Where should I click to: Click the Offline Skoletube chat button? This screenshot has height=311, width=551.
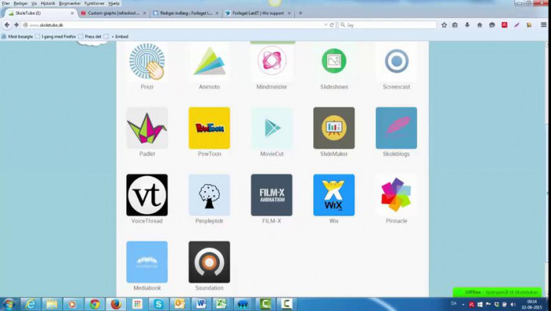(x=497, y=292)
